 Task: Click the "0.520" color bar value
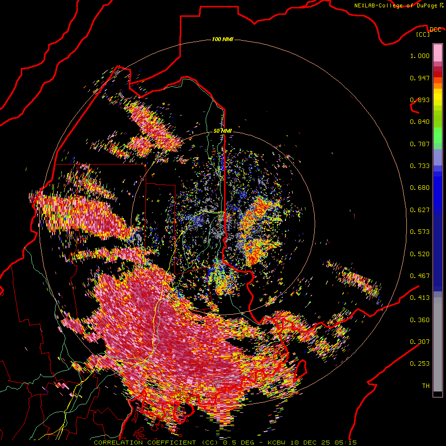(420, 254)
